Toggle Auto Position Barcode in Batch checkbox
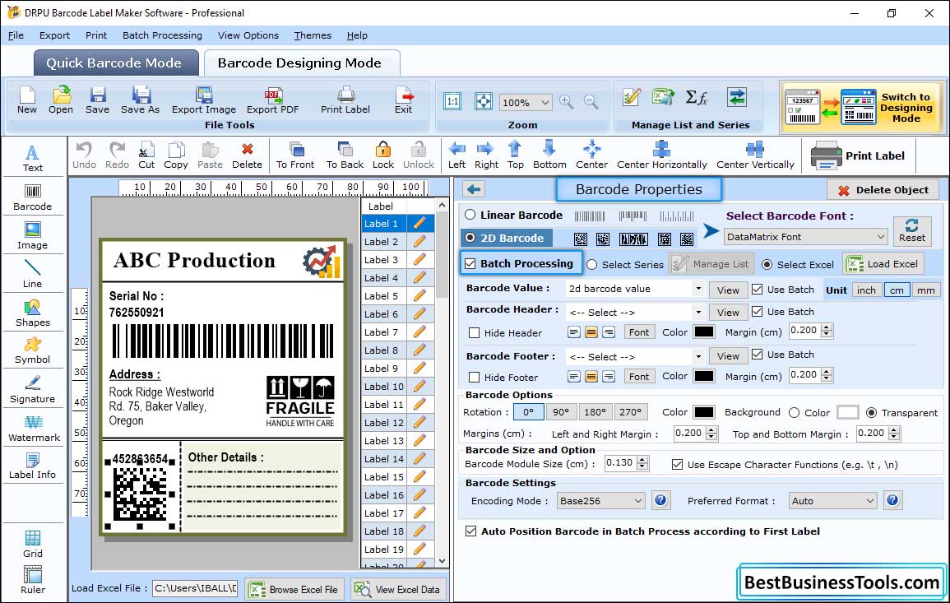Viewport: 950px width, 603px height. pyautogui.click(x=470, y=531)
